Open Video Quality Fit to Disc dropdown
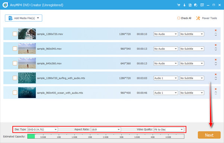Viewport: 224px width, 143px height. click(169, 130)
